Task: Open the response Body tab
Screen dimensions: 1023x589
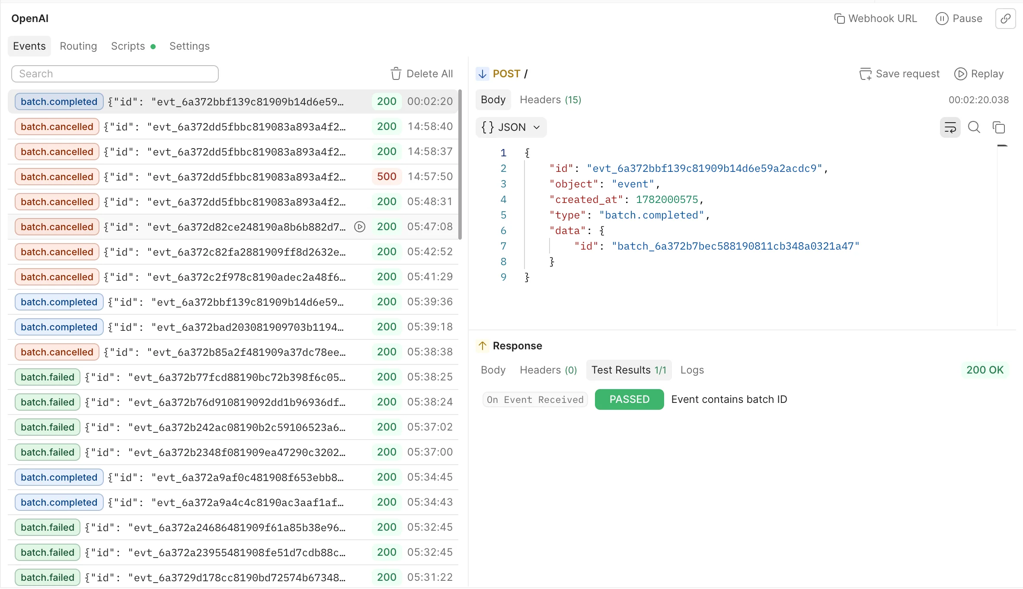Action: pos(493,370)
